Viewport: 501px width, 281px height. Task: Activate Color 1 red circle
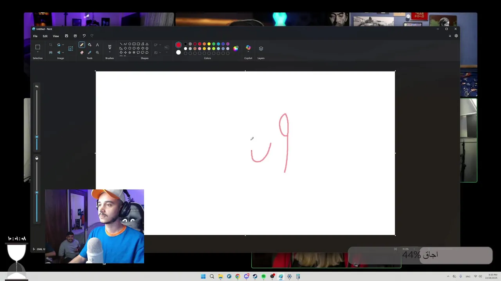(x=178, y=45)
